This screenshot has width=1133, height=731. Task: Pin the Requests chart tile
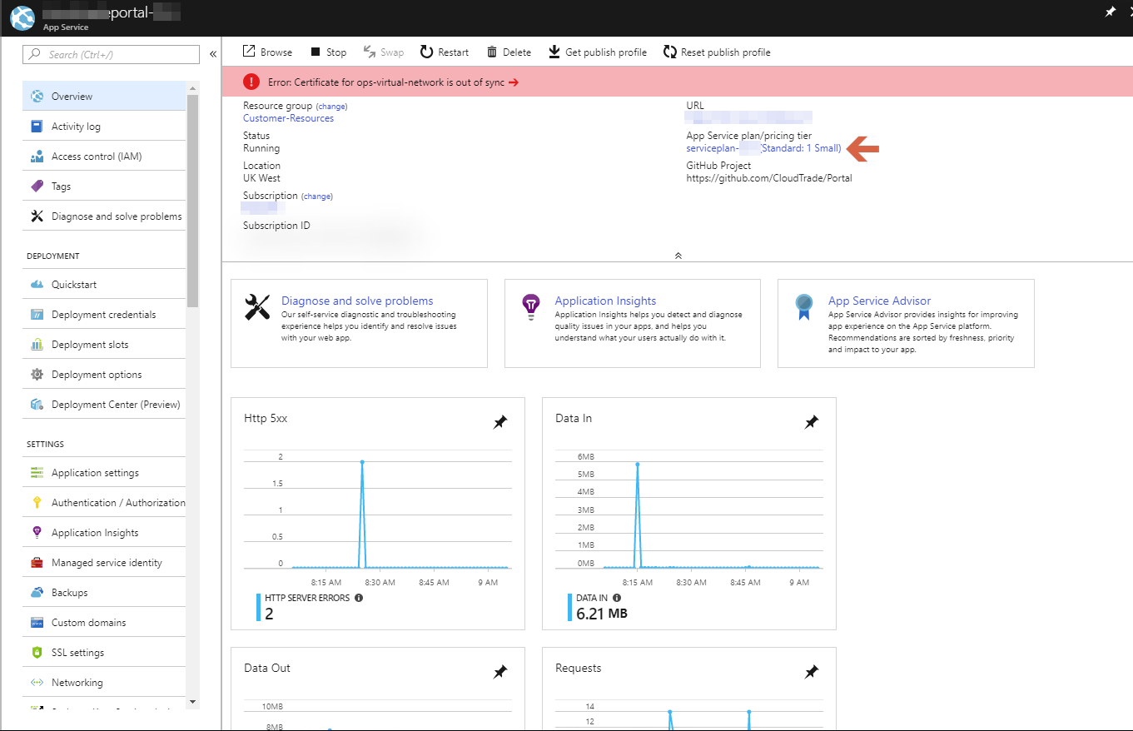811,672
